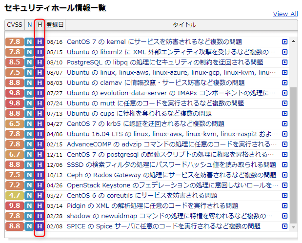302x243 pixels.
Task: Click the vertical scrollbar thumb
Action: [x=293, y=156]
